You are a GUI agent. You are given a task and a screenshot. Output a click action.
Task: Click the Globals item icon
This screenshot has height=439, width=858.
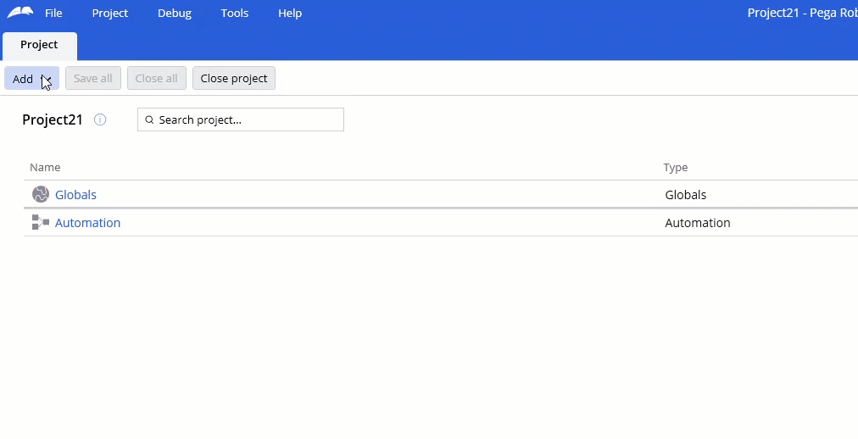[41, 194]
